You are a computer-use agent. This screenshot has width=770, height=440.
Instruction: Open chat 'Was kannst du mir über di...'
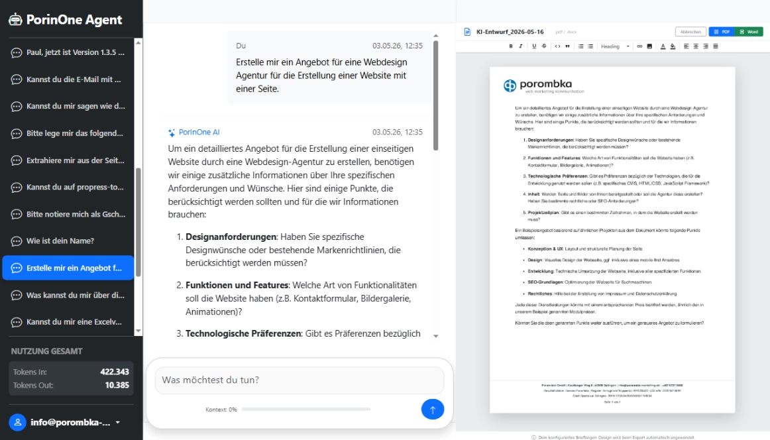pyautogui.click(x=68, y=295)
